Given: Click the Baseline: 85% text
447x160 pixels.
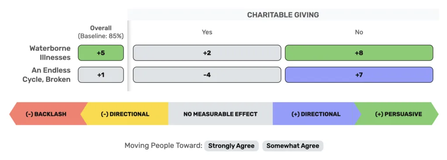Looking at the screenshot, I should (101, 37).
